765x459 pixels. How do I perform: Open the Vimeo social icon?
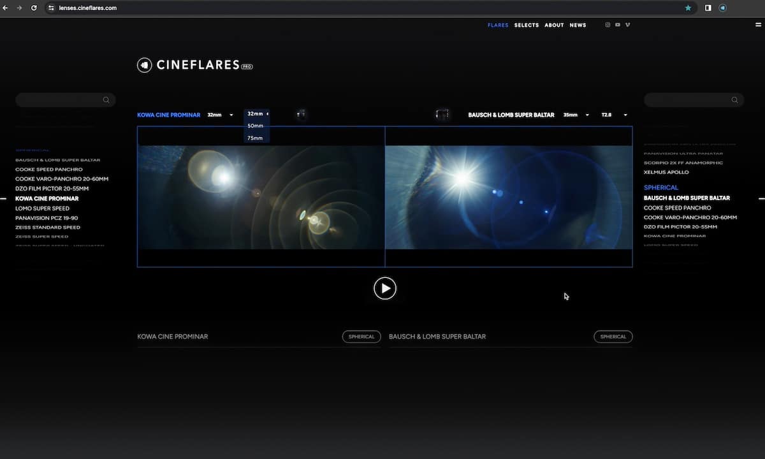pos(628,25)
